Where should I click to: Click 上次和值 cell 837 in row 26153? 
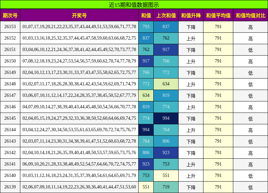(166, 26)
